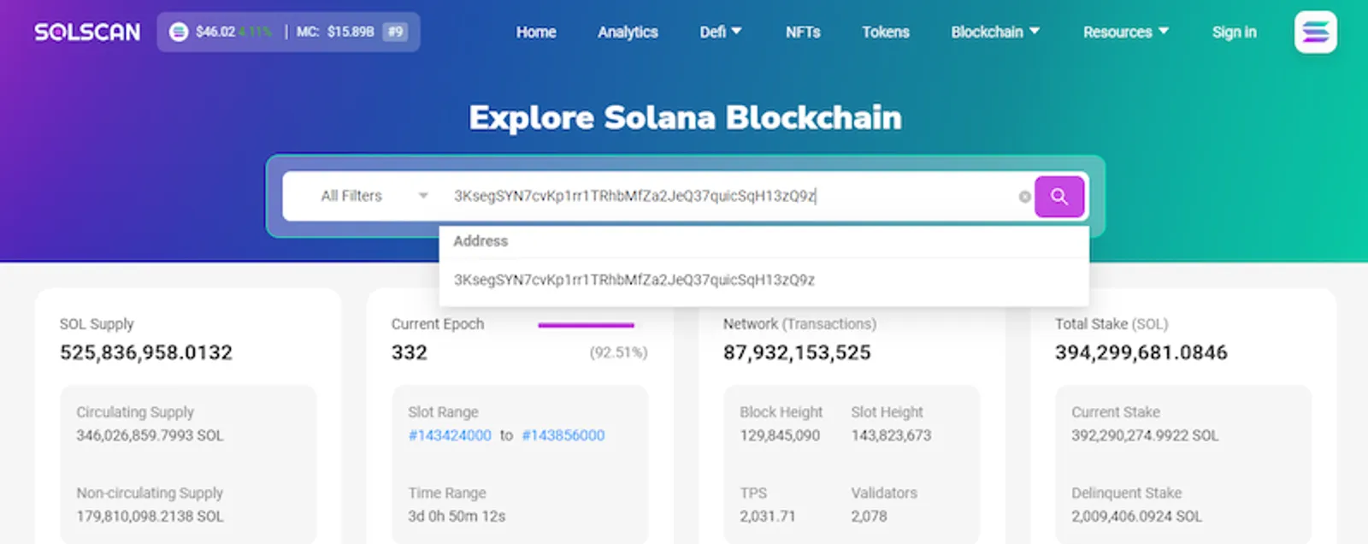Expand the Resources menu
Viewport: 1368px width, 544px height.
1125,32
